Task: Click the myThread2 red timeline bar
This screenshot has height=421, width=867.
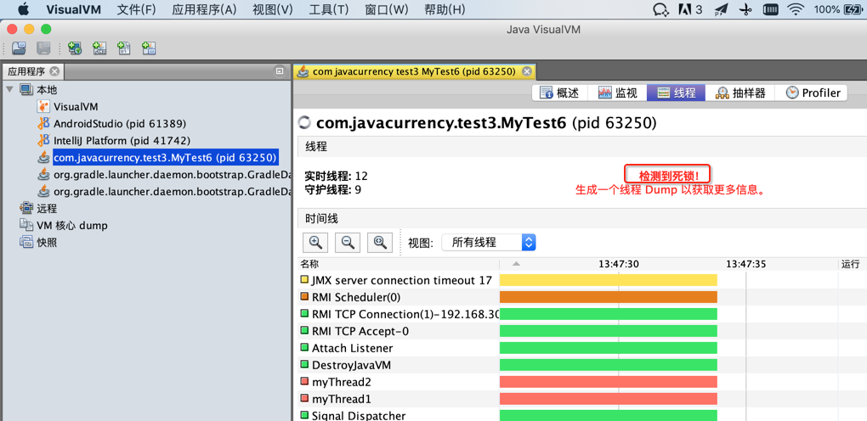Action: (x=609, y=382)
